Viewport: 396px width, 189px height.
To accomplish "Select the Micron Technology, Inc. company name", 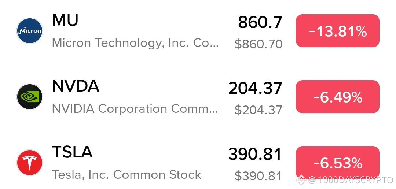I will 135,43.
